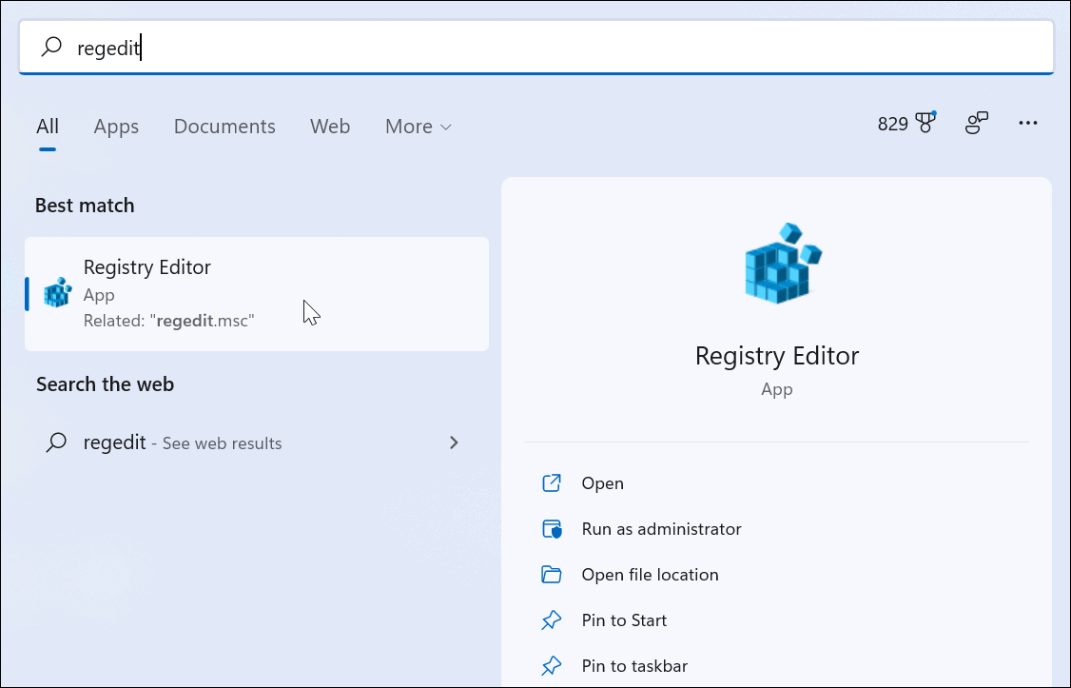This screenshot has width=1071, height=688.
Task: Click the Run as administrator shield icon
Action: point(552,529)
